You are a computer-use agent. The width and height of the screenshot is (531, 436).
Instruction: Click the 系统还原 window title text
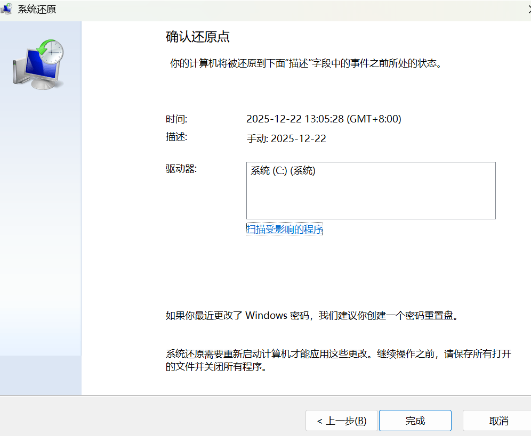click(37, 10)
